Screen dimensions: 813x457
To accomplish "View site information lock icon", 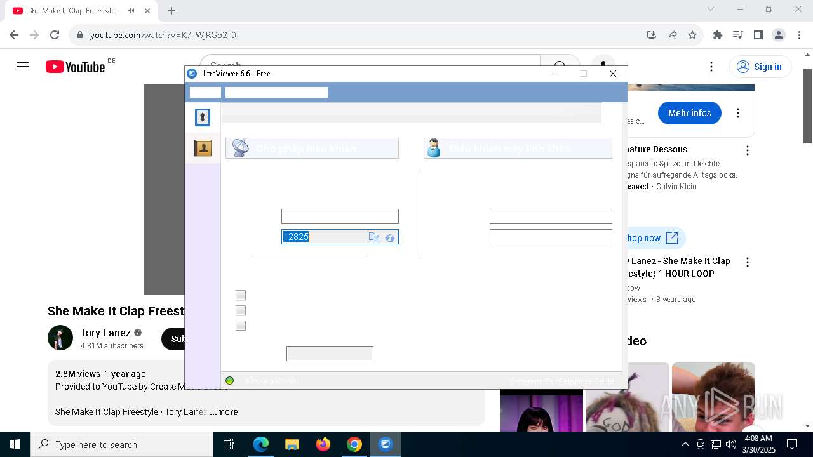I will pos(80,35).
